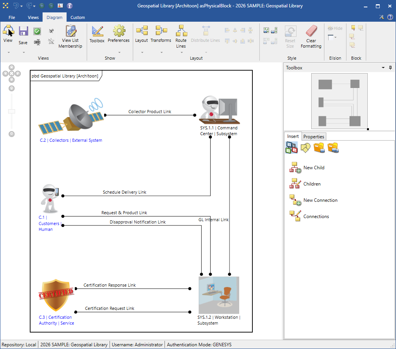The width and height of the screenshot is (396, 349).
Task: Pin the Toolbox panel with pushpin
Action: tap(390, 68)
